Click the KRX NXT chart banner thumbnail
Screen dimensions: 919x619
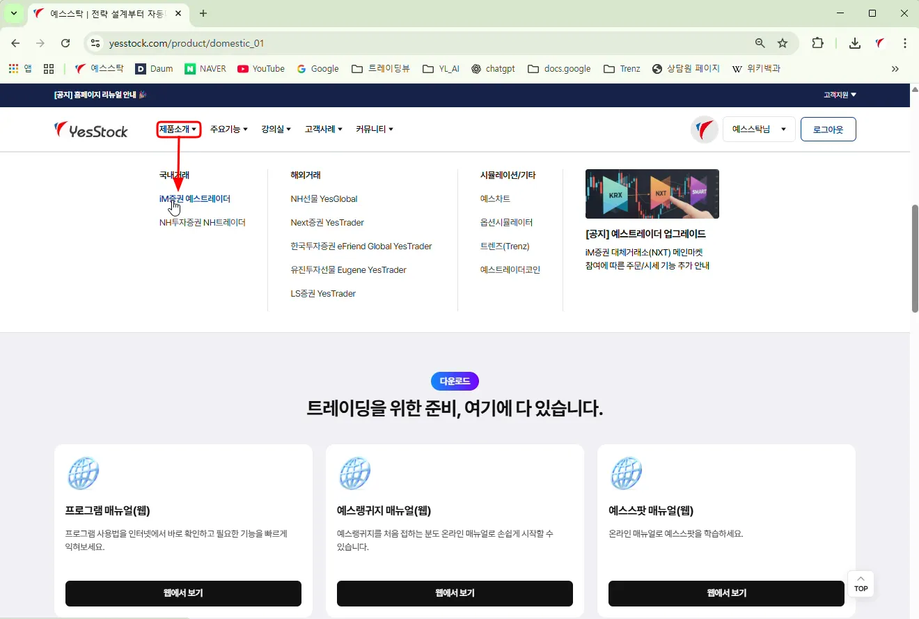[652, 194]
